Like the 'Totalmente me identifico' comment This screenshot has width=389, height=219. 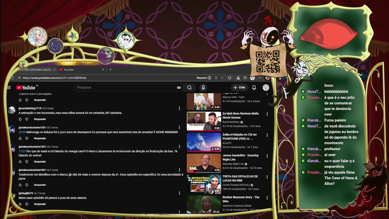20,185
